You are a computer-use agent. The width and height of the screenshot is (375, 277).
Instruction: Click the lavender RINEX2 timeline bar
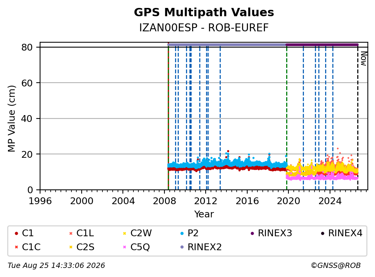pos(227,45)
